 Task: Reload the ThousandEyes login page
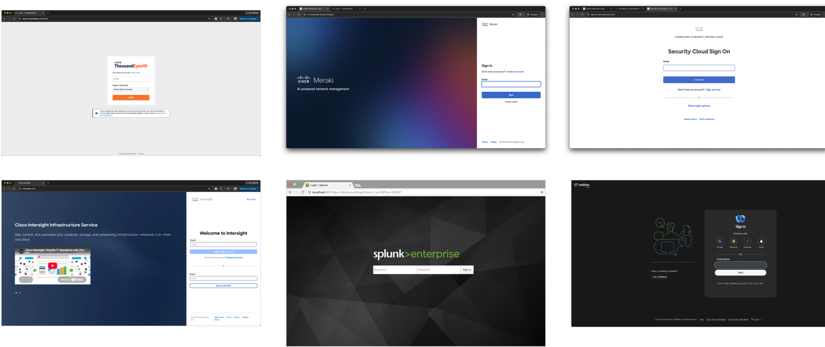(x=14, y=18)
